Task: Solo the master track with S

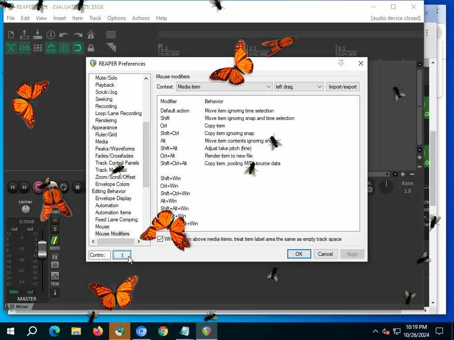Action: click(55, 229)
